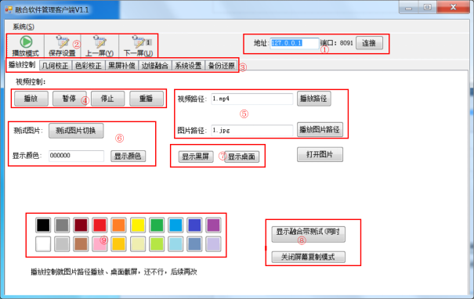Viewport: 474px width, 299px height.
Task: Click the 显示黑屏 button
Action: pyautogui.click(x=196, y=157)
